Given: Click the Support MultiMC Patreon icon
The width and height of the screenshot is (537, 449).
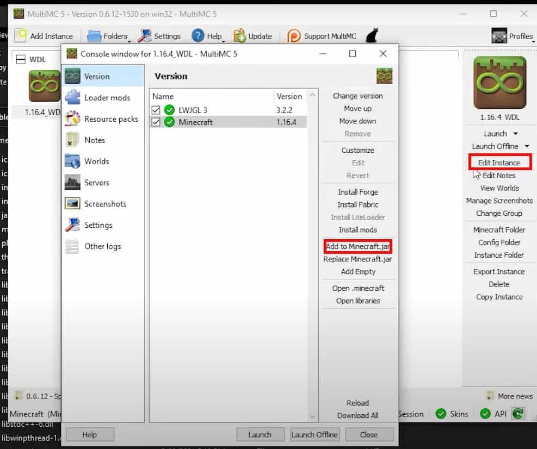Looking at the screenshot, I should [x=294, y=36].
